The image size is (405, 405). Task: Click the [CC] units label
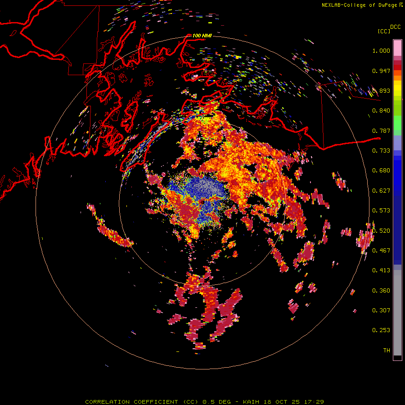tap(384, 31)
